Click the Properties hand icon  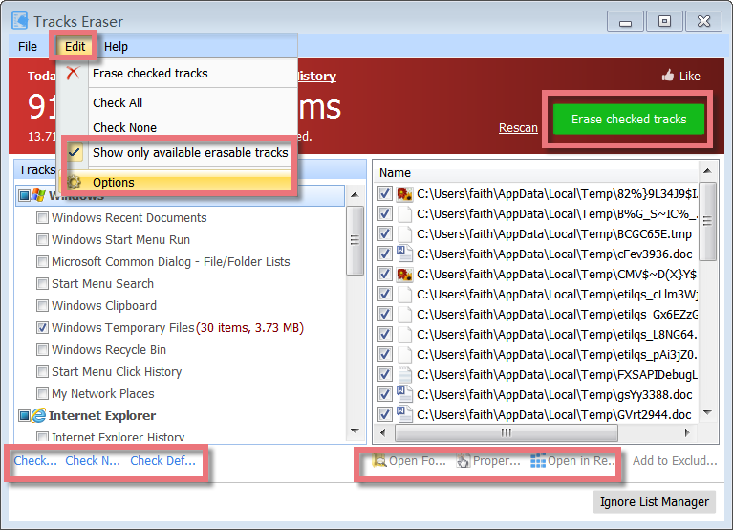tap(464, 461)
